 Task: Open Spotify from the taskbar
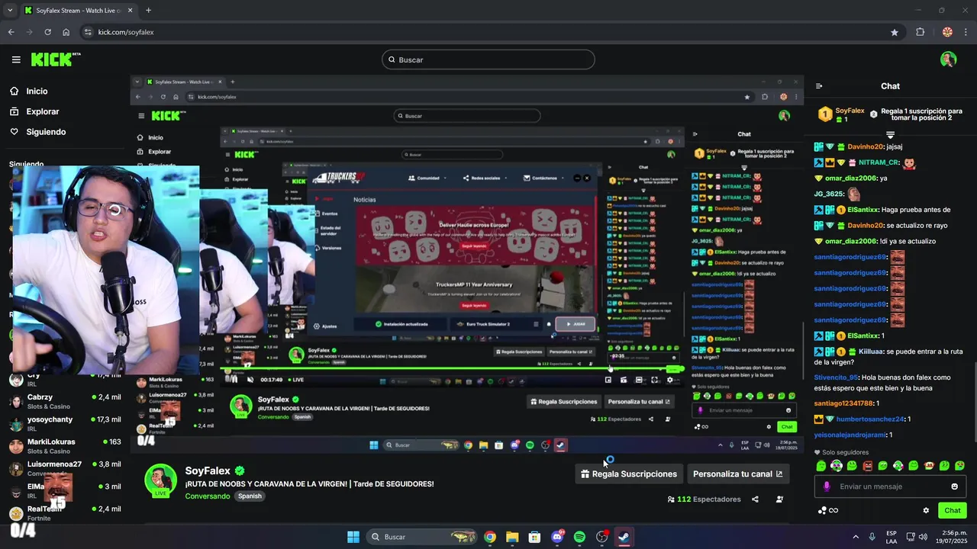[579, 537]
